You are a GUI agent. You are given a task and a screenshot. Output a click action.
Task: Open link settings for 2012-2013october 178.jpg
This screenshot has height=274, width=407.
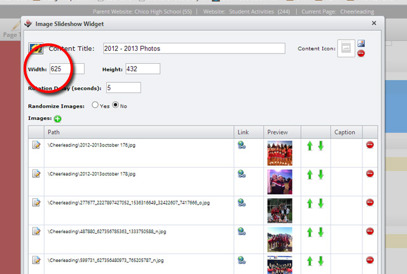(x=242, y=174)
